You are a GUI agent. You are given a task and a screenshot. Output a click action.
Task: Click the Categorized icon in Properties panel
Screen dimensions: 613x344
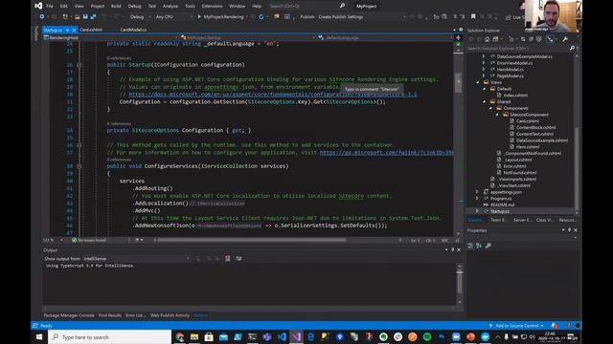470,246
